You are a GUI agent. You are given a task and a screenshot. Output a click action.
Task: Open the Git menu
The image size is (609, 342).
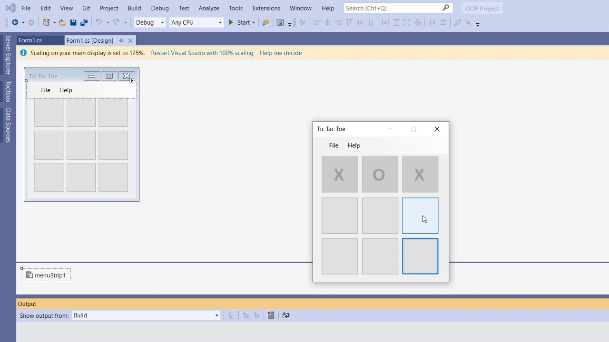(86, 8)
